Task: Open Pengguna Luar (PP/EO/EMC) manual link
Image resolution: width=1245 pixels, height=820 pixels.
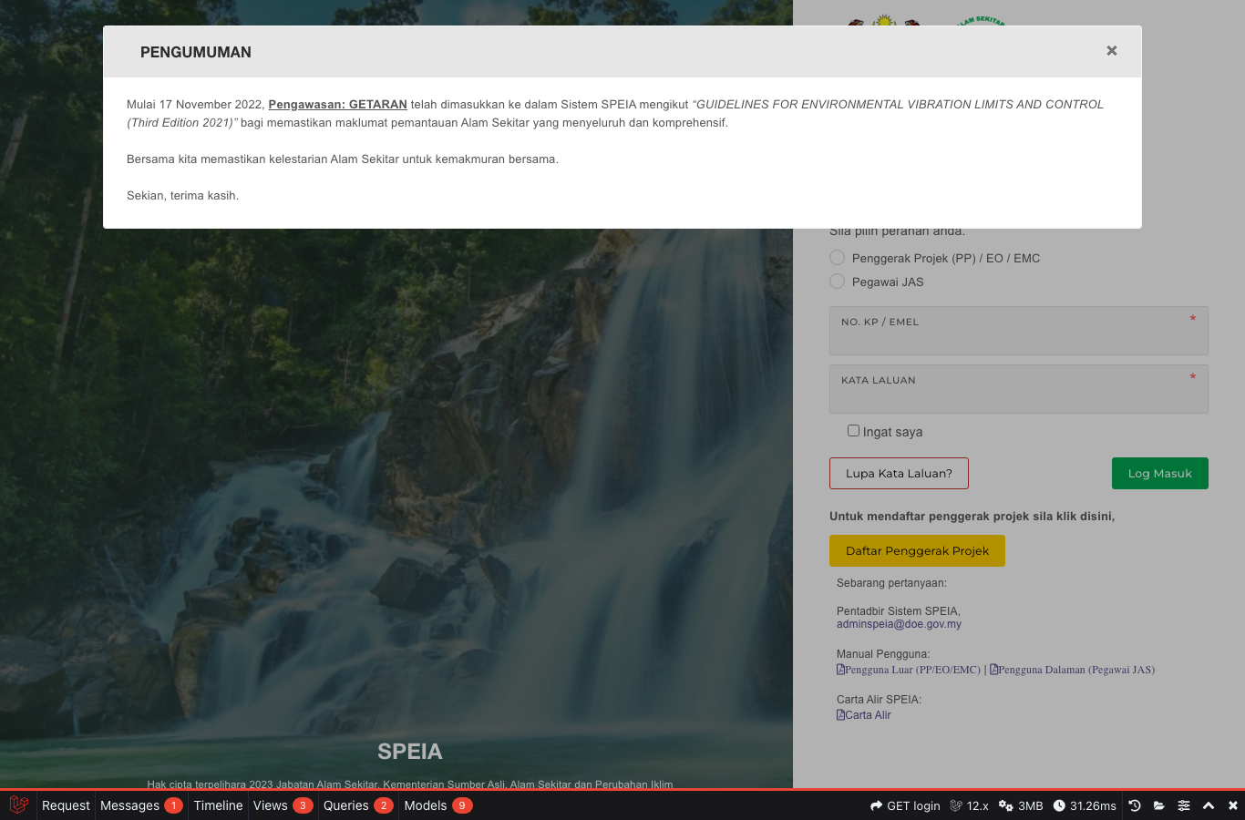Action: pyautogui.click(x=909, y=670)
